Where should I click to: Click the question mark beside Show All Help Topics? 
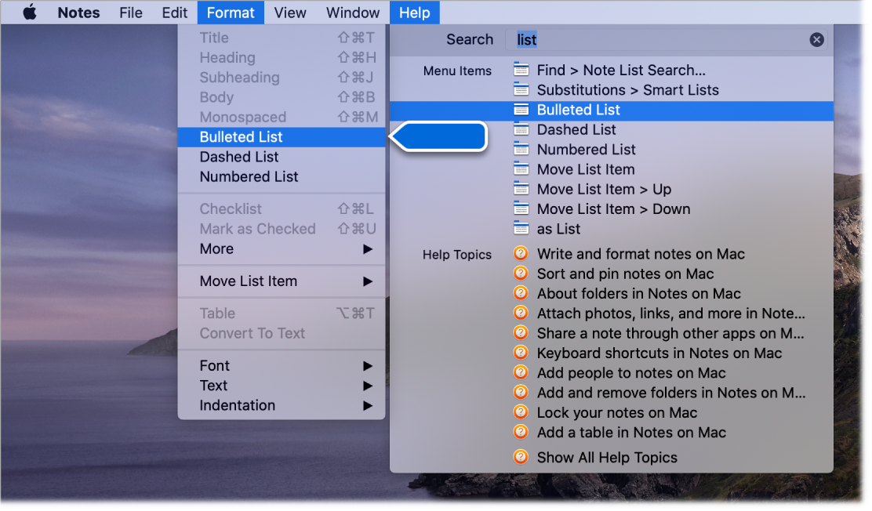click(521, 457)
